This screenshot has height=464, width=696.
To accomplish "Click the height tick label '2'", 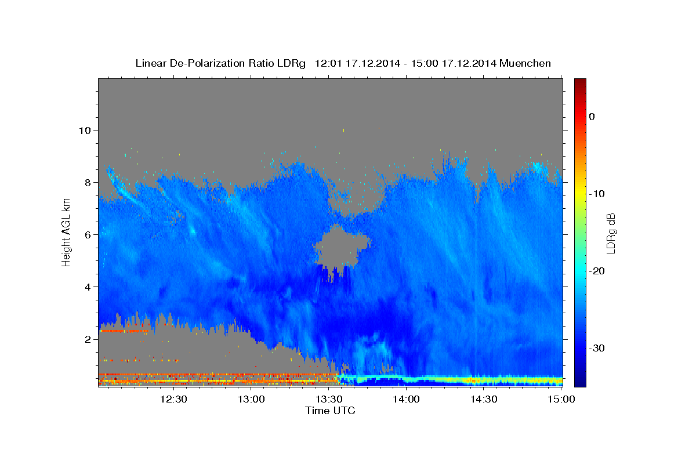I will pyautogui.click(x=89, y=339).
